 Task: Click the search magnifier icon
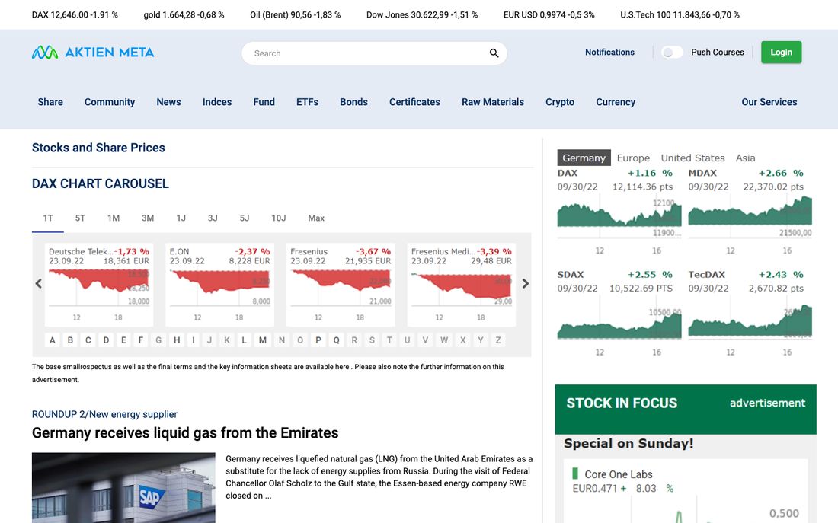click(x=494, y=53)
